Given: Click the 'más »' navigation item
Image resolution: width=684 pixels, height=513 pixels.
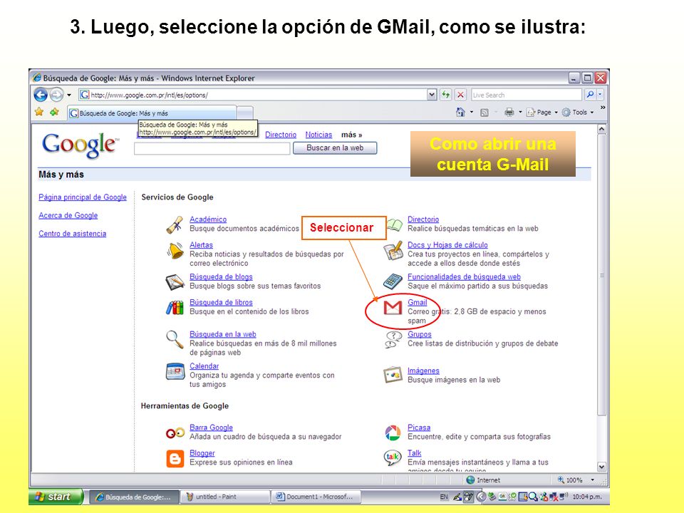Looking at the screenshot, I should coord(351,135).
